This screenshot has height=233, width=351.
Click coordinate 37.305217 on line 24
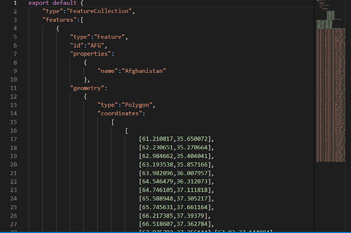(x=192, y=198)
